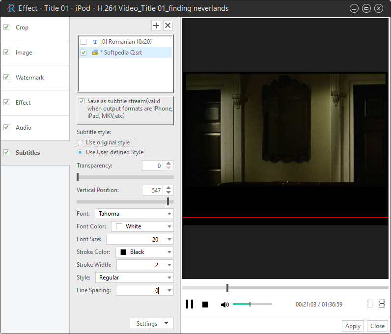
Task: Click the Close button
Action: (377, 326)
